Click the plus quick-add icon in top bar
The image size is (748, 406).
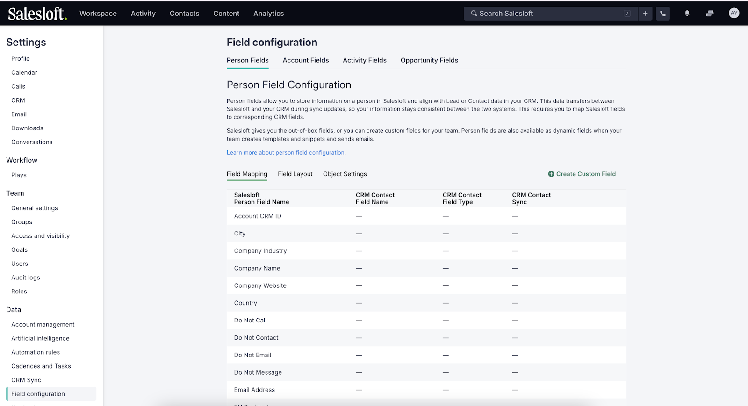645,14
